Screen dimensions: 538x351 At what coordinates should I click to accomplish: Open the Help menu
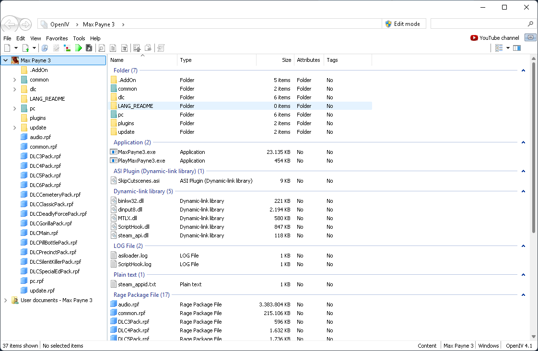click(x=95, y=38)
